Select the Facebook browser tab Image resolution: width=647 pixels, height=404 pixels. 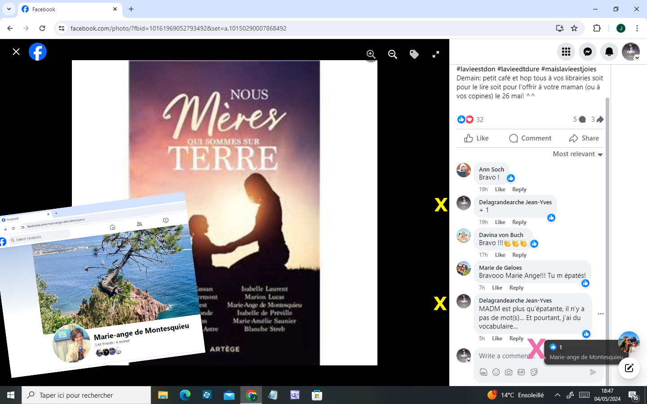click(70, 9)
